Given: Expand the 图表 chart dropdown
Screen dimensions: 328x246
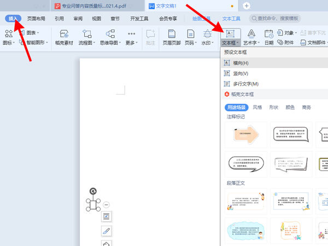Looking at the screenshot, I should (x=34, y=33).
